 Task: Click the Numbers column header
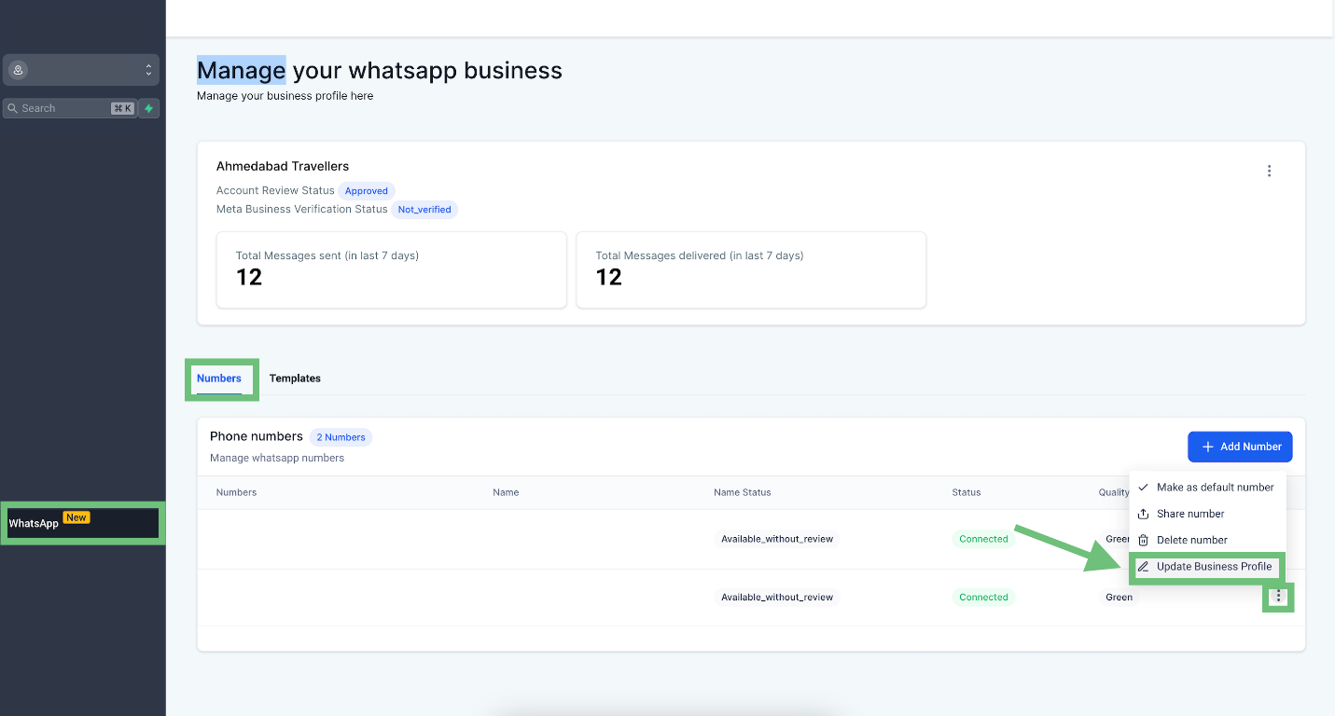point(236,492)
